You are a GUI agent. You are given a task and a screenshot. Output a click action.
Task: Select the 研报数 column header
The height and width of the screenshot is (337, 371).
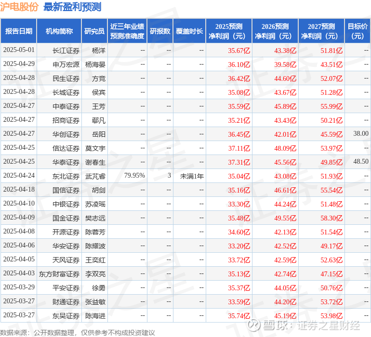160,31
